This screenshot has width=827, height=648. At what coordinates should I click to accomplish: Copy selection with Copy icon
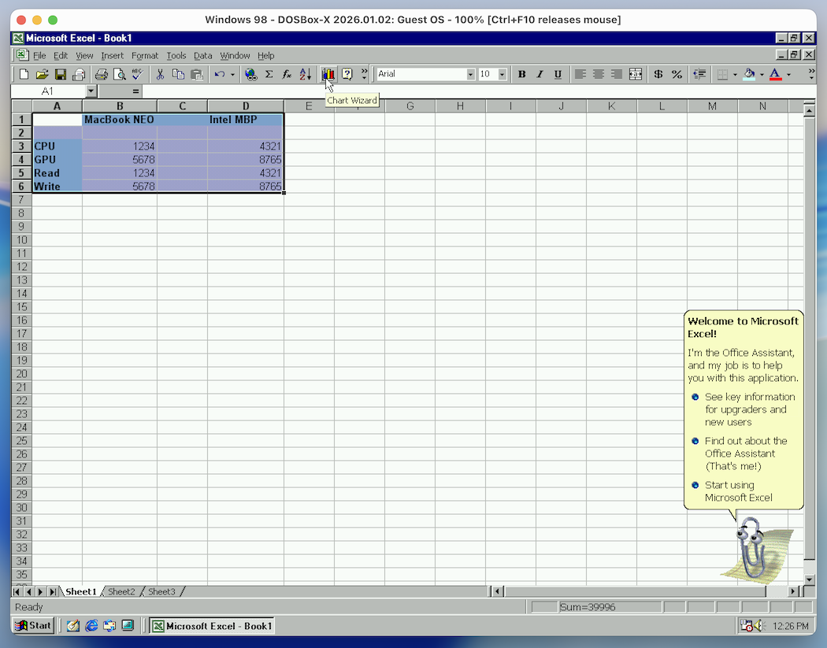(x=178, y=74)
